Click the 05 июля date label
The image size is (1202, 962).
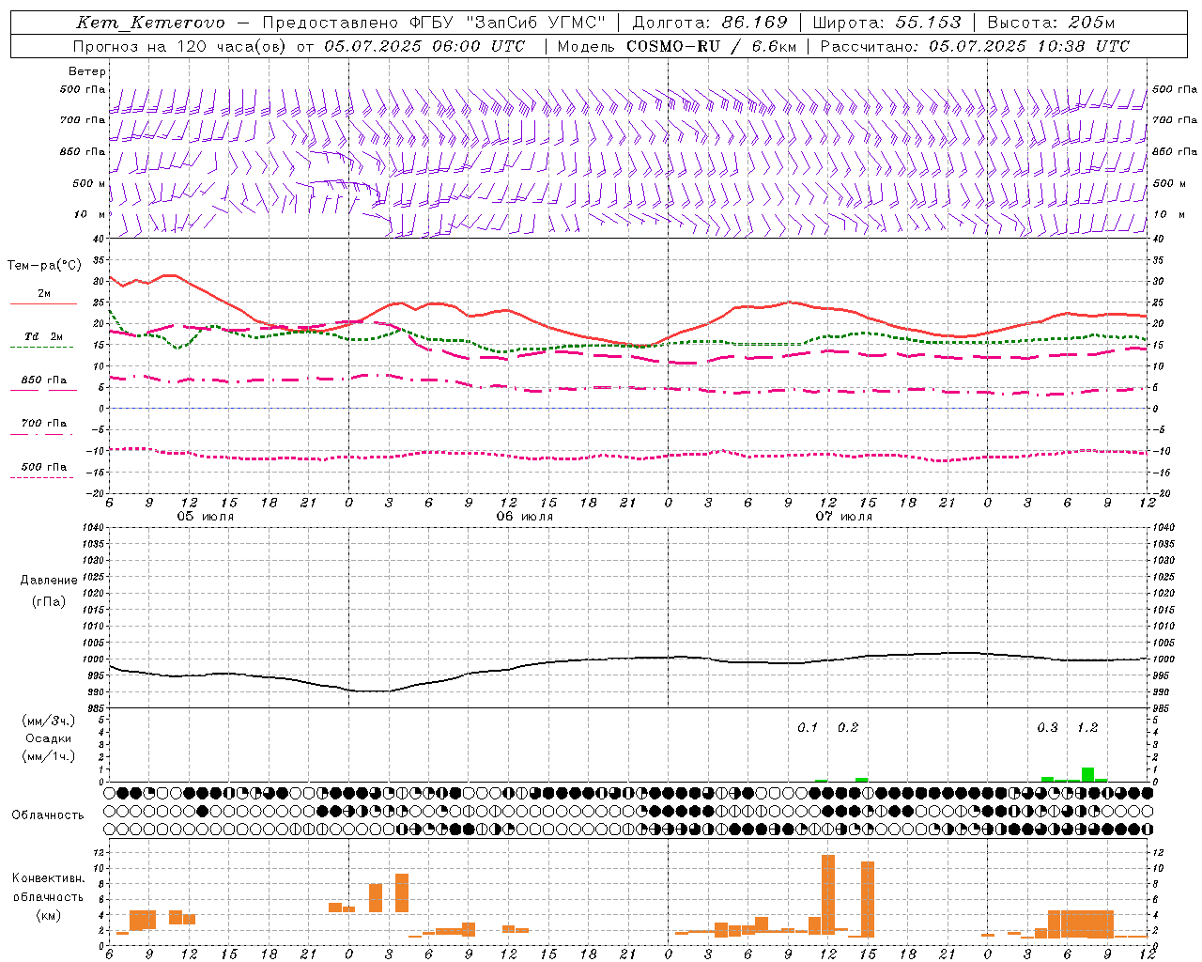point(206,517)
